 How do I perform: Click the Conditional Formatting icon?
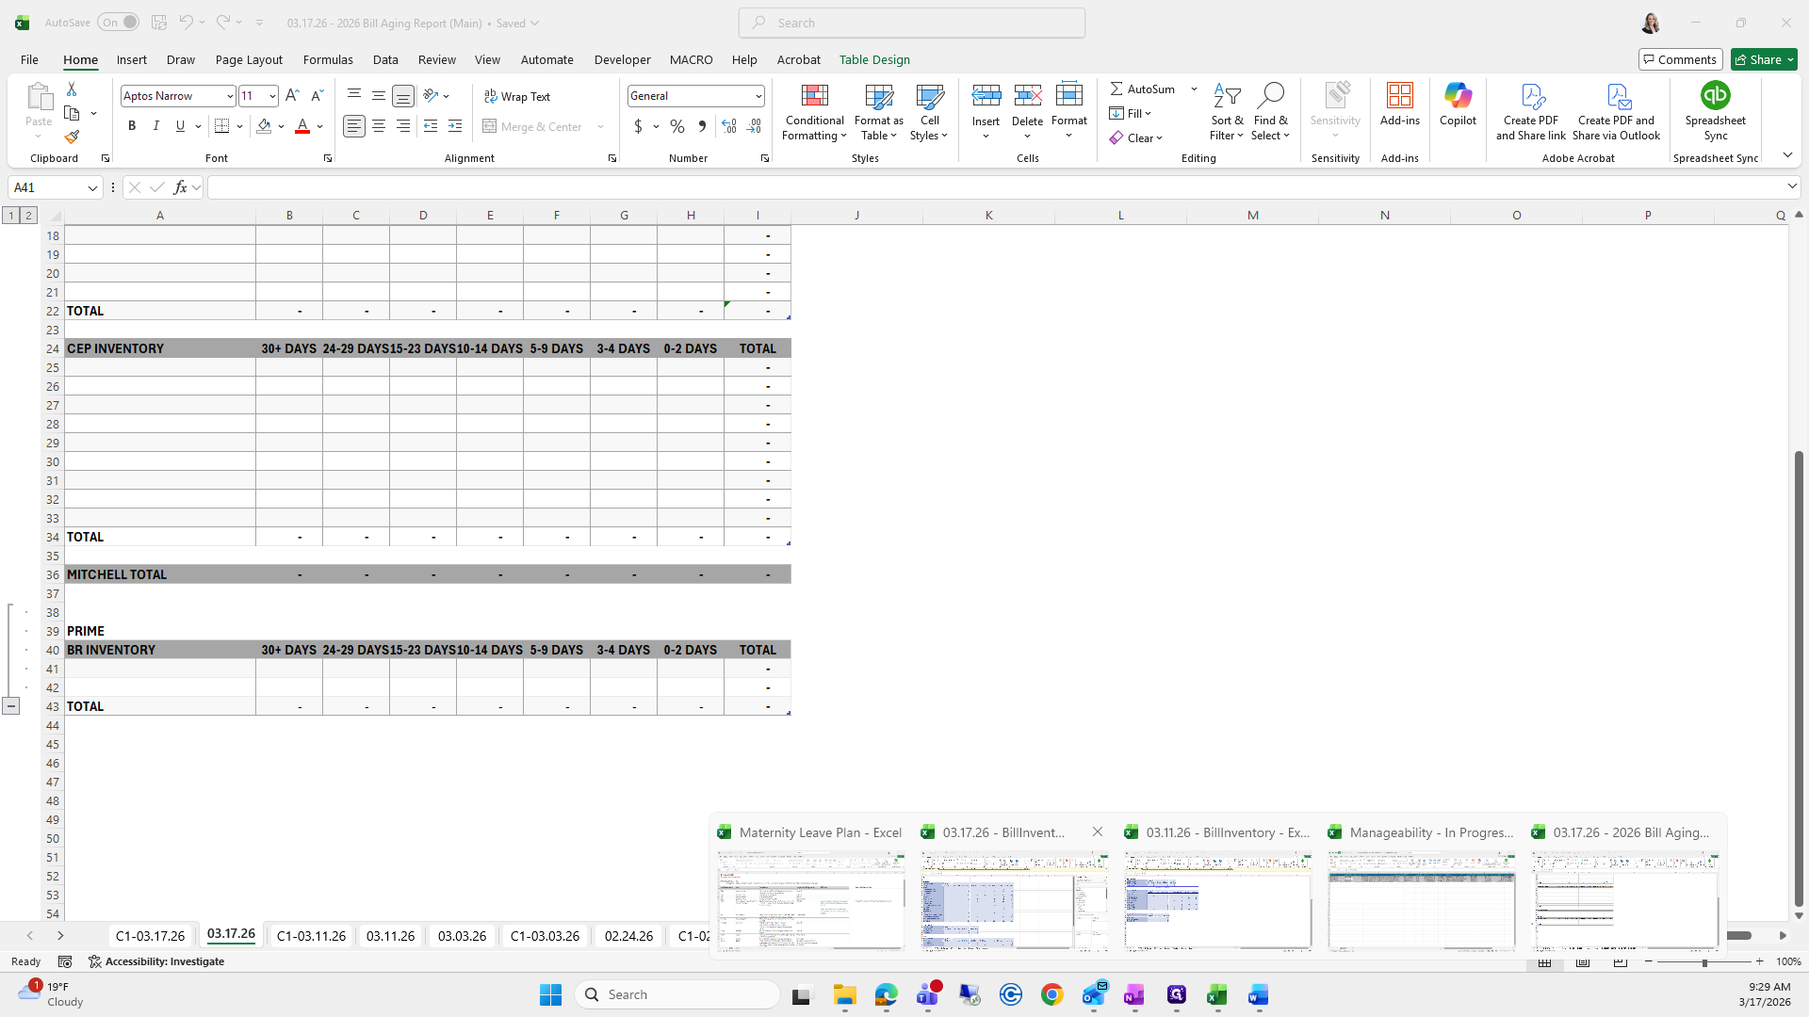[814, 97]
